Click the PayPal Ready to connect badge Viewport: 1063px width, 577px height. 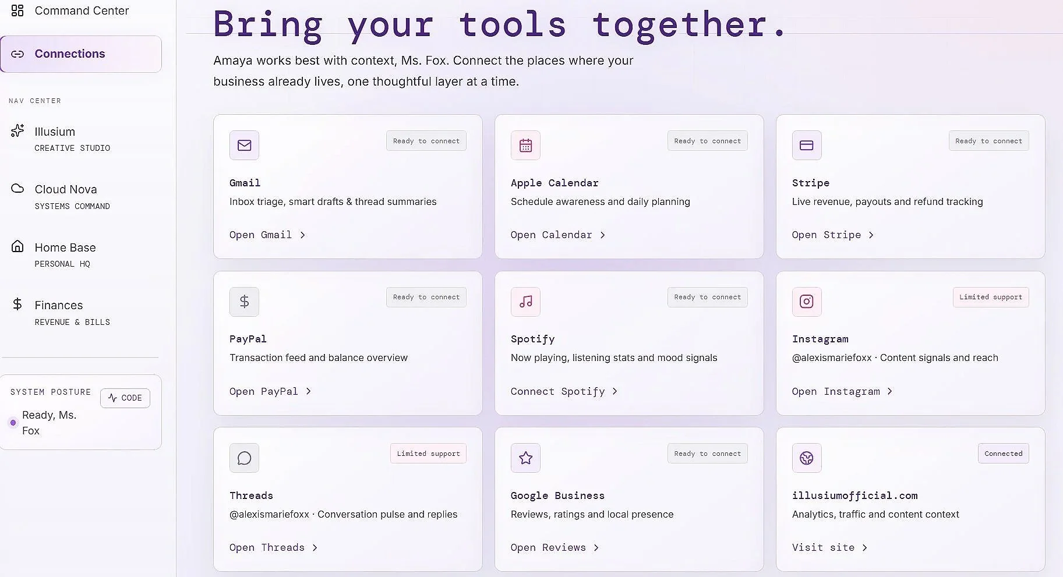click(x=426, y=297)
